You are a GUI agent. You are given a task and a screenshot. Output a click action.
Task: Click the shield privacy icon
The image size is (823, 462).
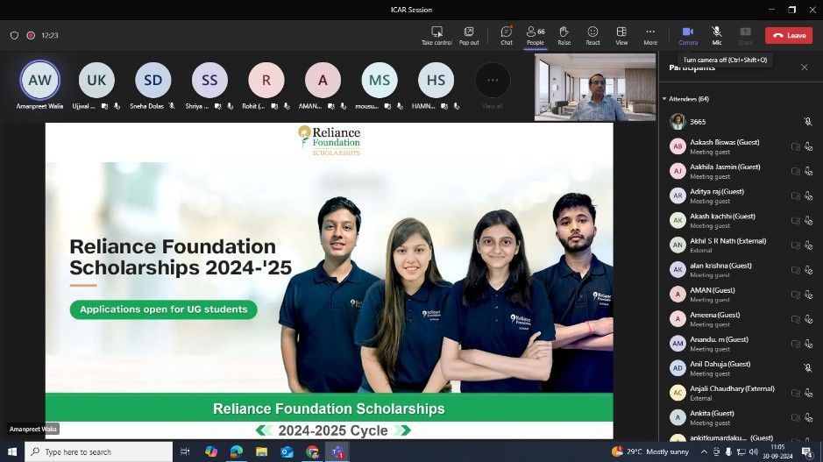point(14,35)
